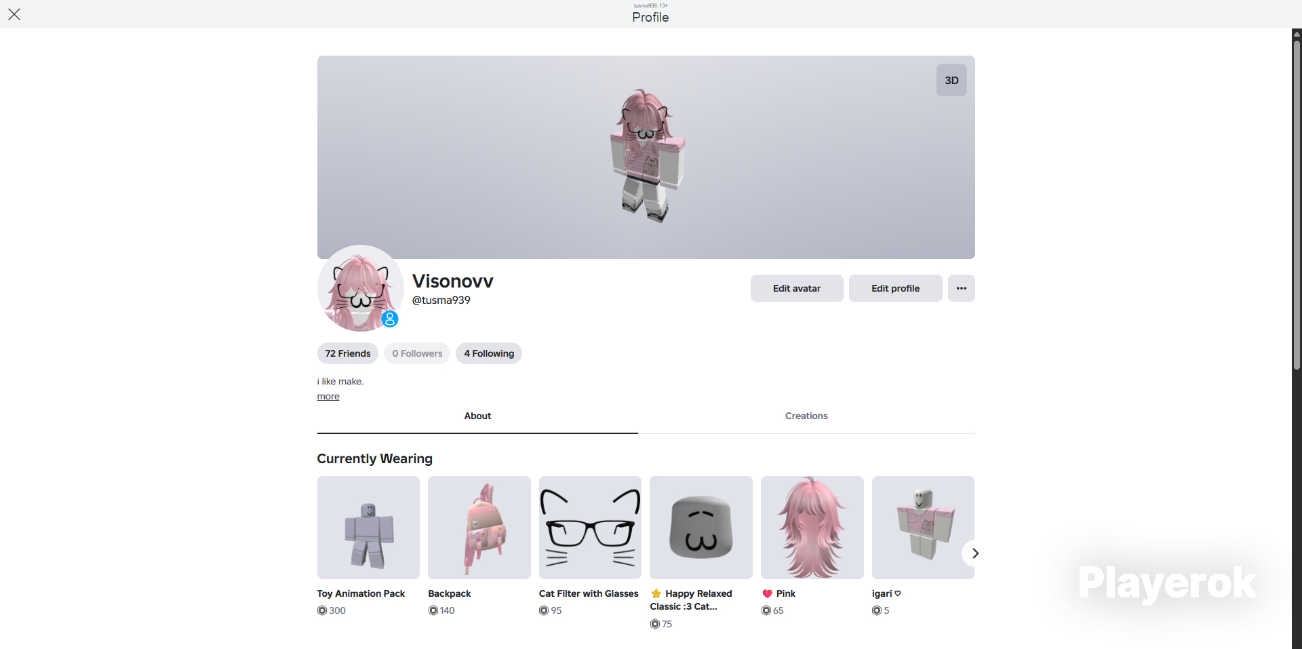Screen dimensions: 1302x649
Task: Click the Robux icon beside price 140
Action: (433, 610)
